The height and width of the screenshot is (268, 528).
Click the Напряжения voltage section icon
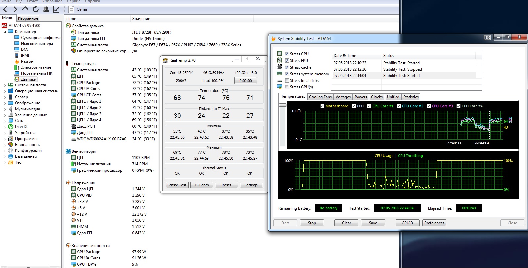click(x=68, y=183)
